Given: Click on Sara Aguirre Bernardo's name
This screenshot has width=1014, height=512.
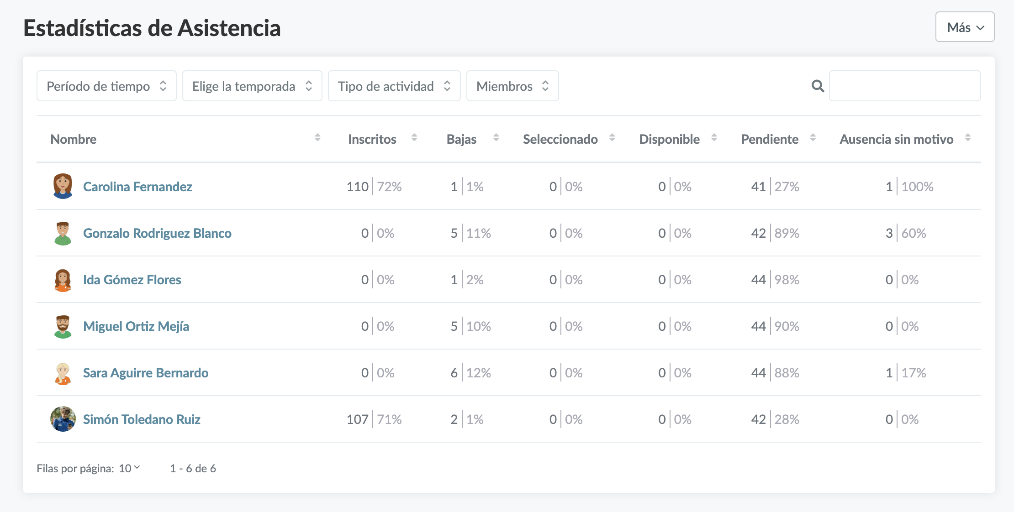Looking at the screenshot, I should coord(145,373).
